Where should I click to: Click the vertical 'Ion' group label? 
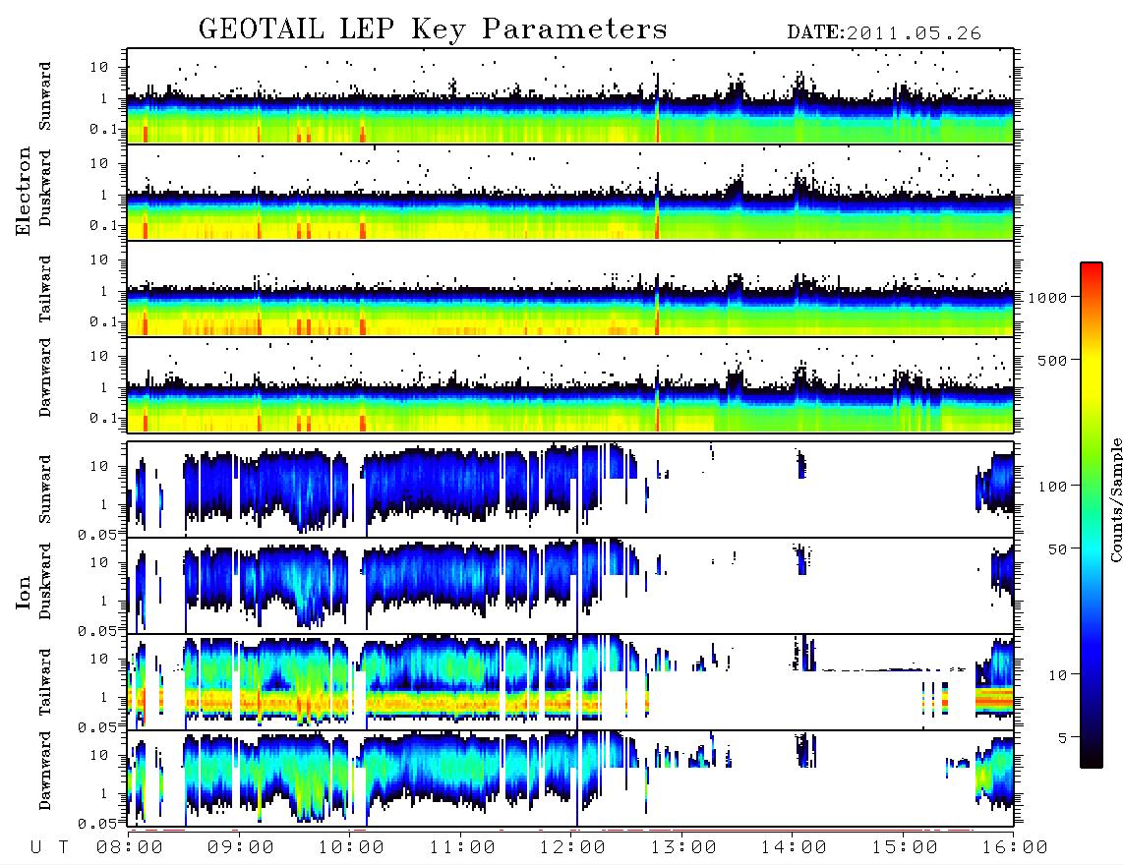point(23,594)
